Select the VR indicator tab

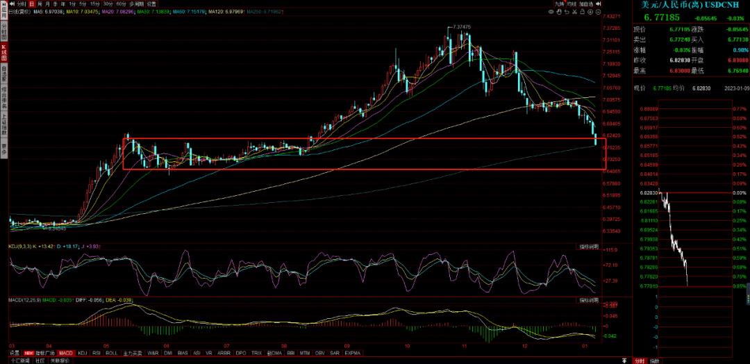tap(209, 353)
